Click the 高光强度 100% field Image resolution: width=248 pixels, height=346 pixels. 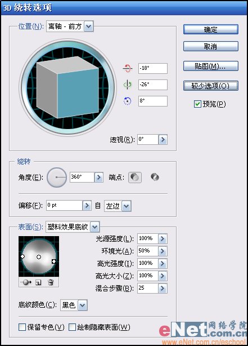[x=147, y=263]
